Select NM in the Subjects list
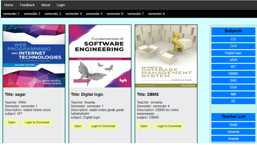 tap(233, 94)
